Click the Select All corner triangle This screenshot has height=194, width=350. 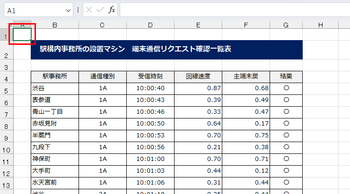(x=10, y=25)
